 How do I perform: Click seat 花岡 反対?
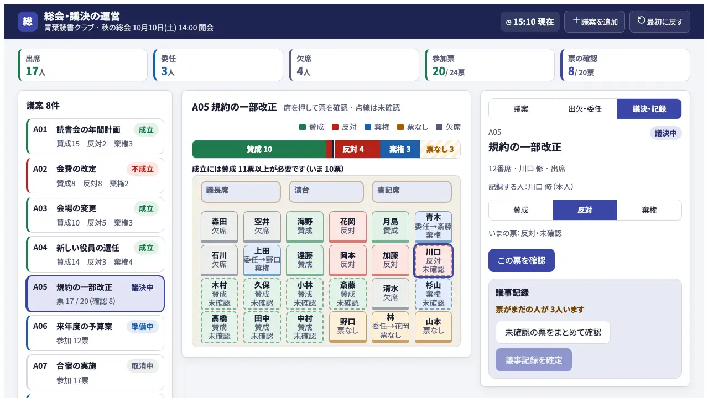348,227
